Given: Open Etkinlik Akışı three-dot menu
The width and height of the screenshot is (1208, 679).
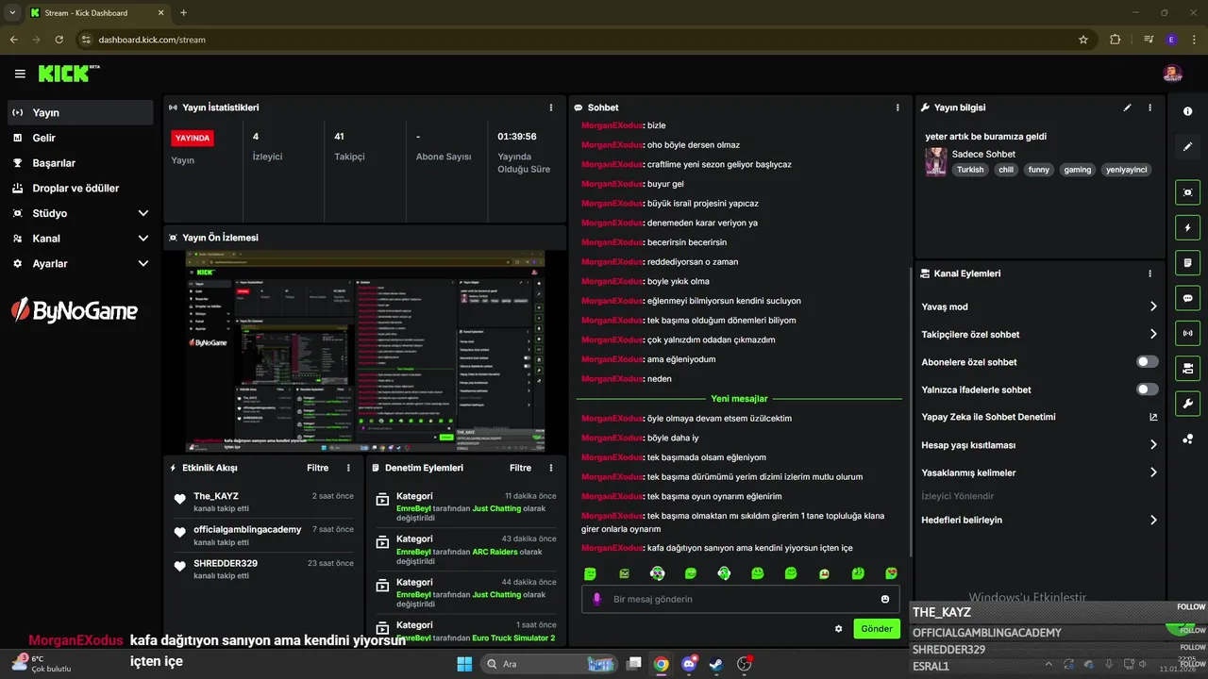Looking at the screenshot, I should coord(348,468).
